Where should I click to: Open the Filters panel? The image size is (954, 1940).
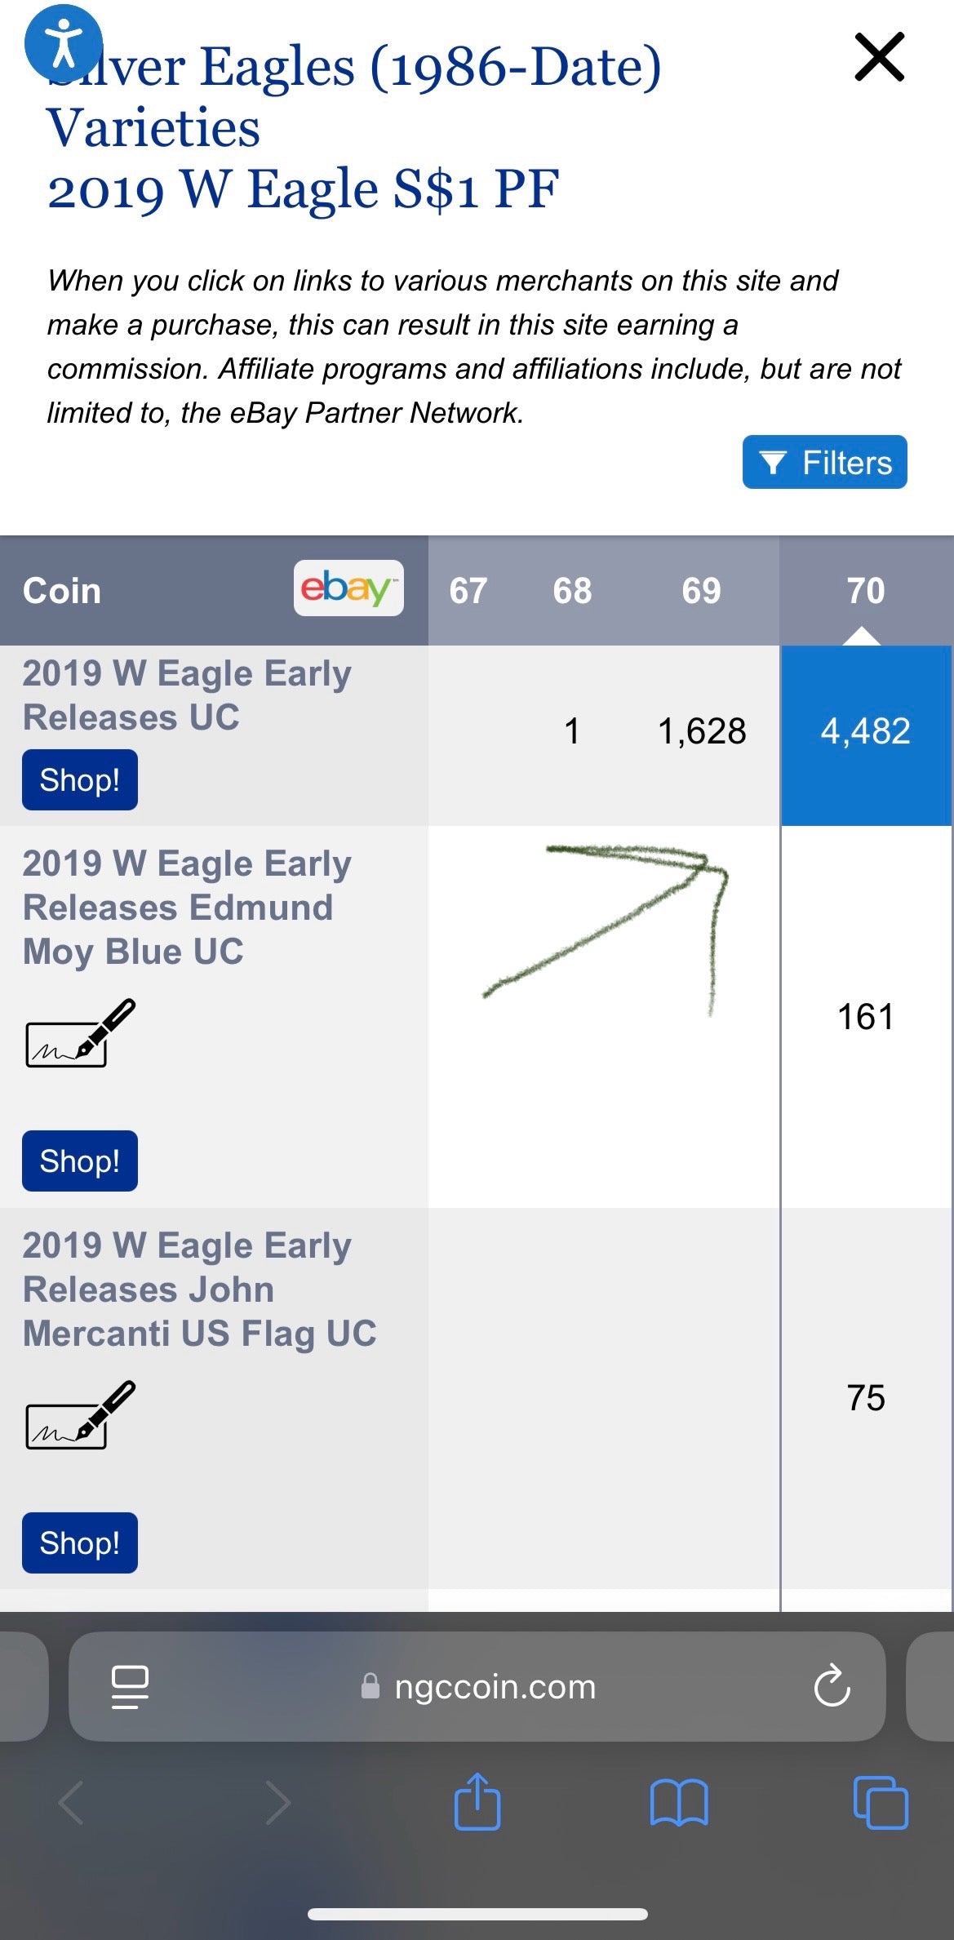tap(823, 462)
